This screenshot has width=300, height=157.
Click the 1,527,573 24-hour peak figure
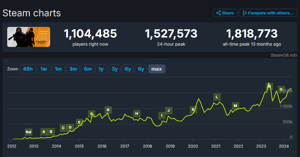pyautogui.click(x=171, y=34)
